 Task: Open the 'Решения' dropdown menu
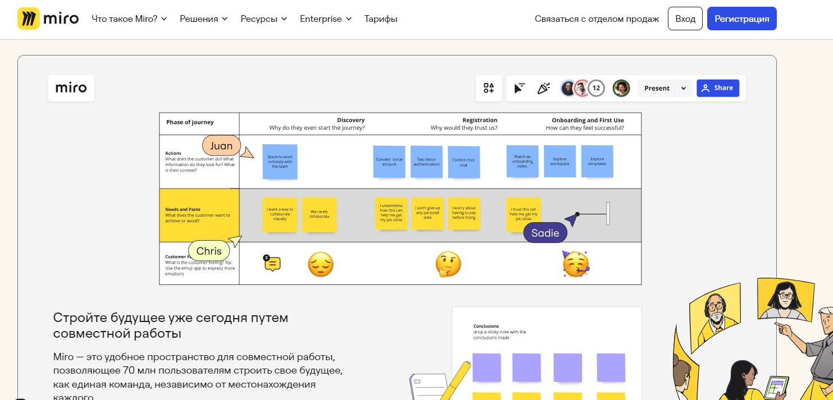203,19
